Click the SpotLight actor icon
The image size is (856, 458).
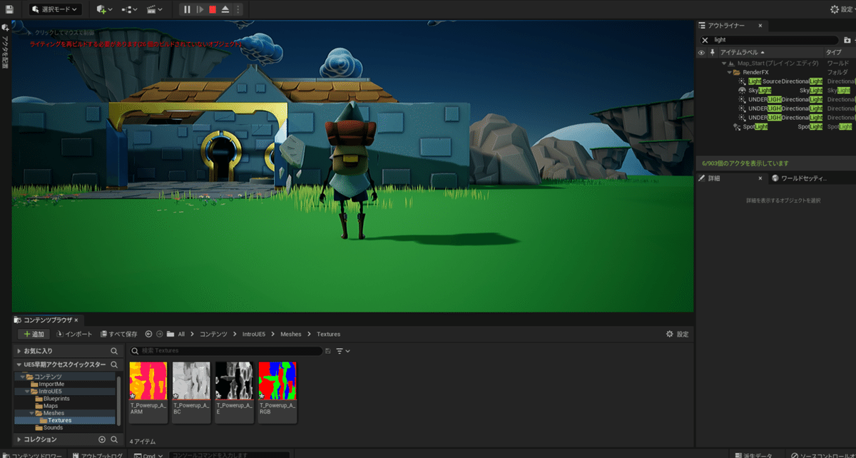coord(737,126)
